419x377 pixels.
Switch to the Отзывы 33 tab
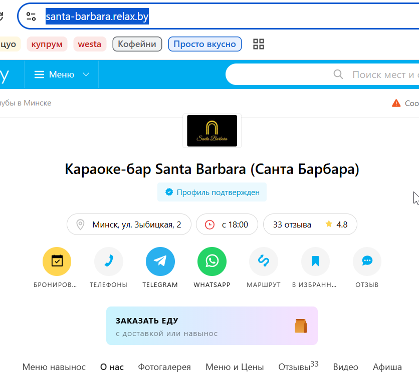tap(298, 366)
